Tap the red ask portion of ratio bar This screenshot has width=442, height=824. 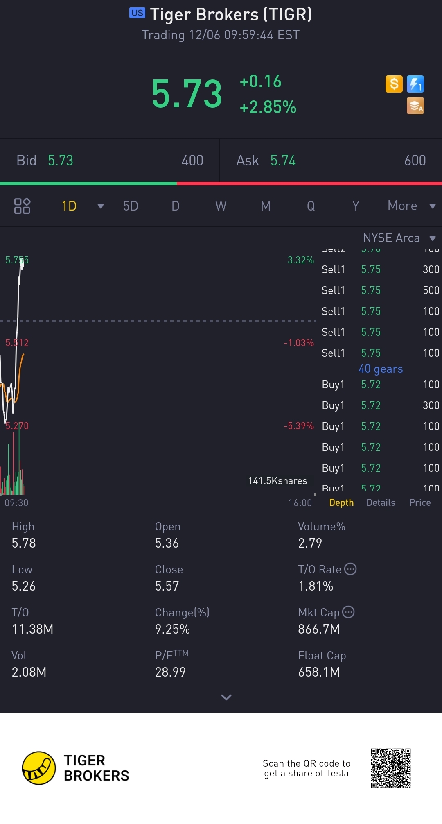coord(309,183)
